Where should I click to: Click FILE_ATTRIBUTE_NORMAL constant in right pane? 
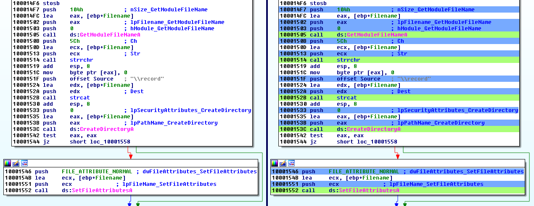click(x=364, y=172)
